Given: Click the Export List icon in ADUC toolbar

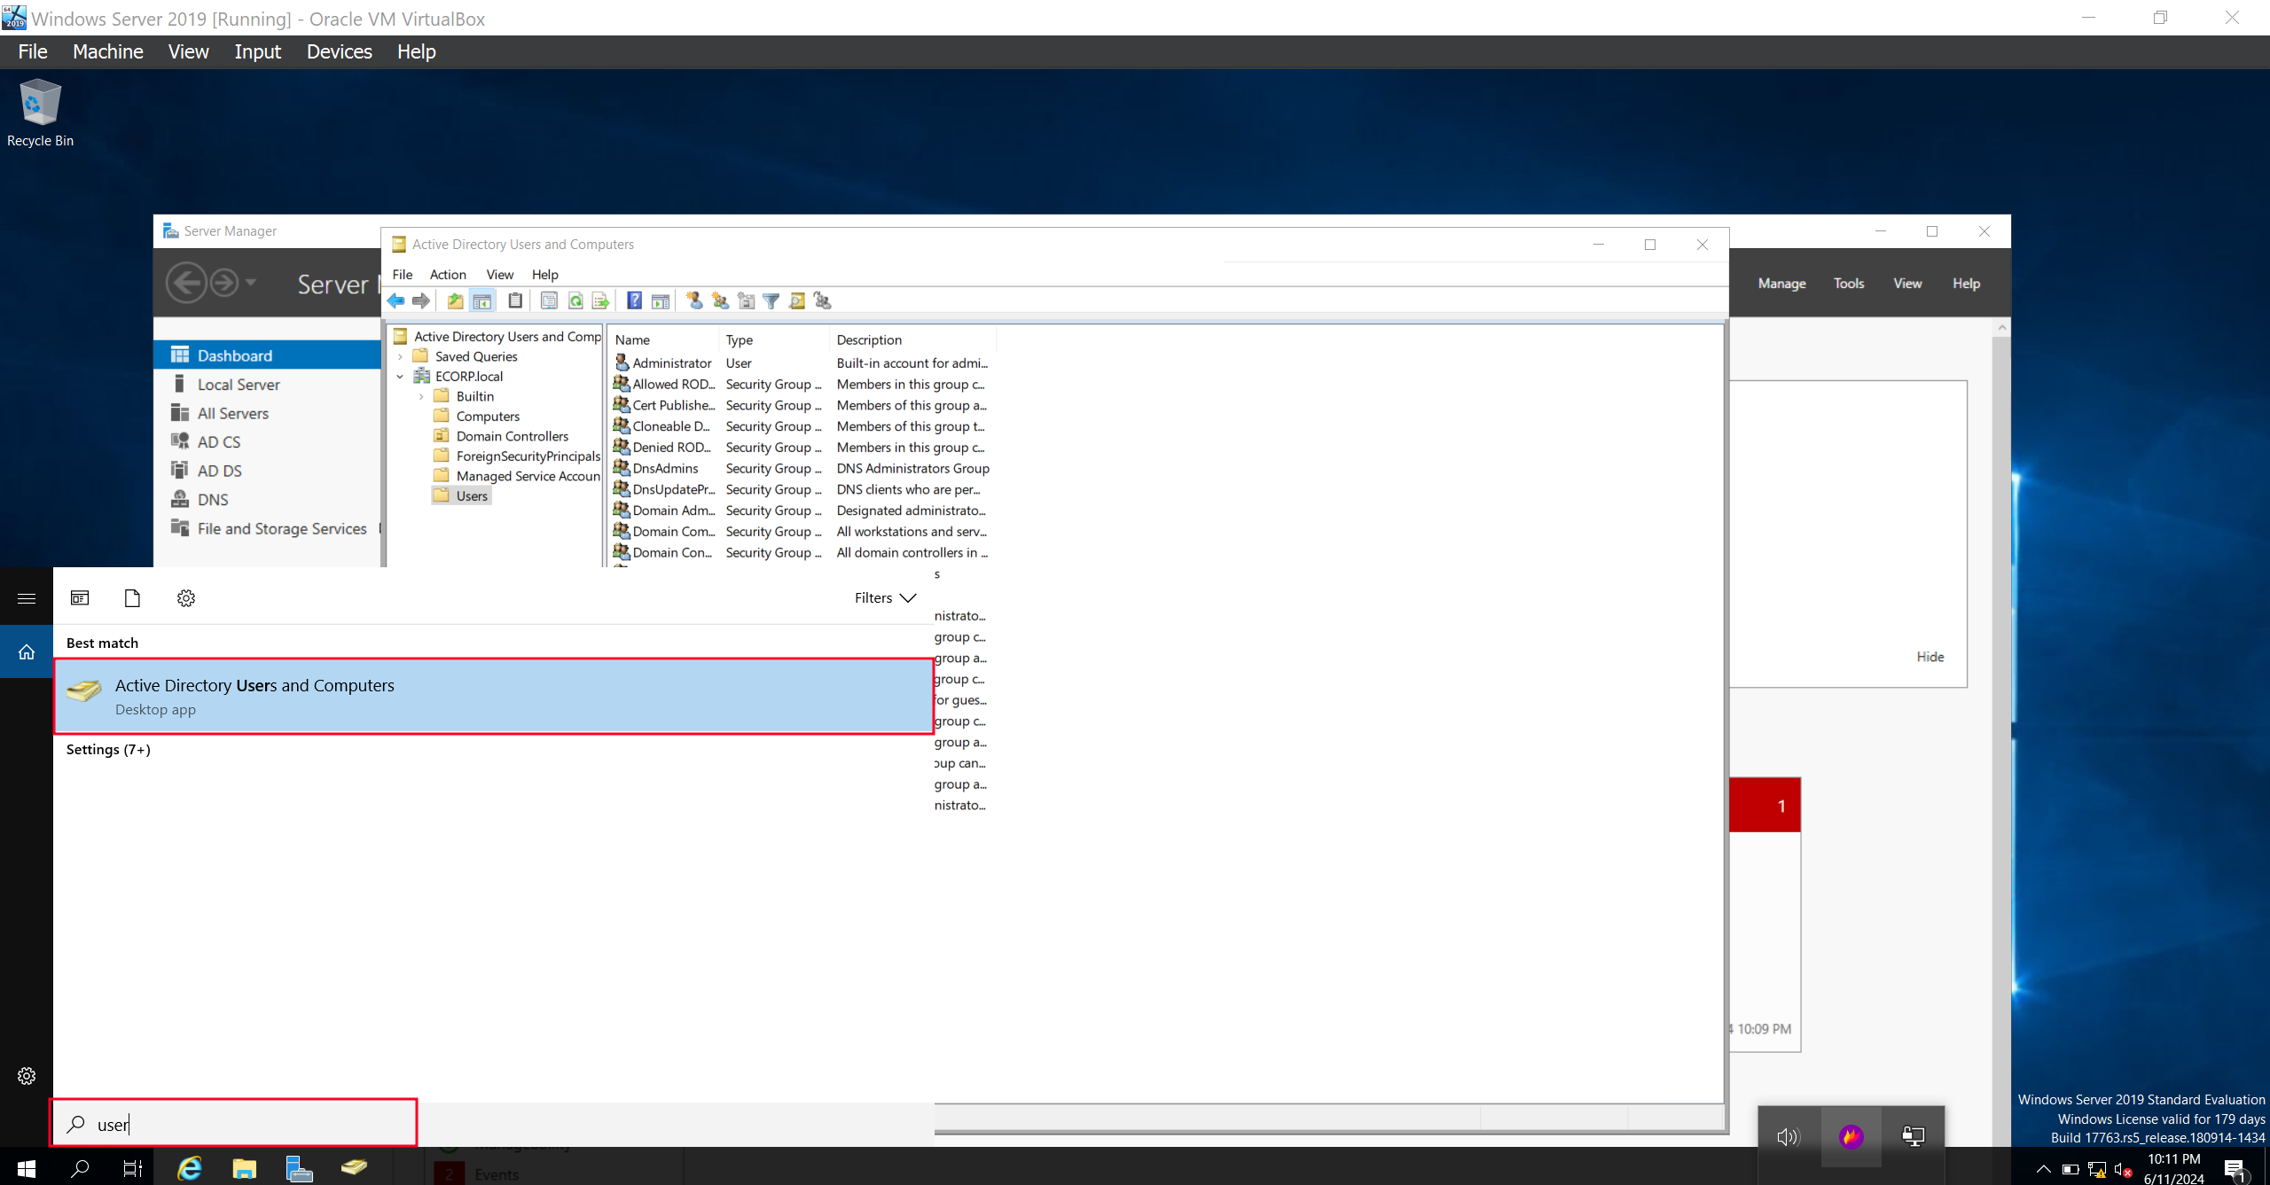Looking at the screenshot, I should coord(600,301).
